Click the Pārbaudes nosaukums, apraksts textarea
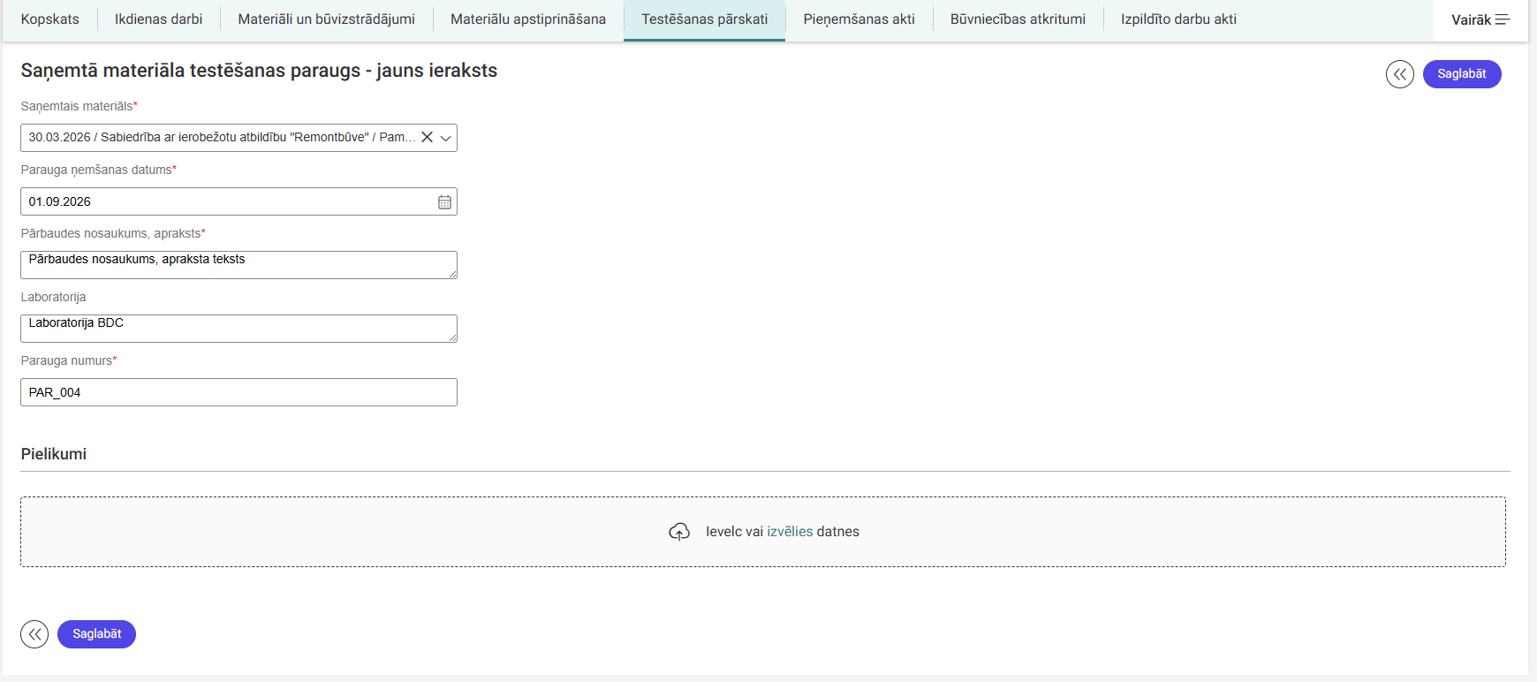Image resolution: width=1537 pixels, height=682 pixels. 238,265
